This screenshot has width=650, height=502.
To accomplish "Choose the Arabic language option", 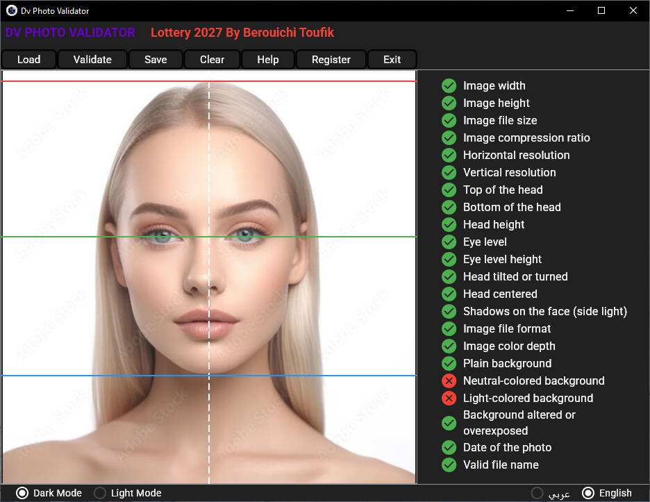I will (537, 493).
